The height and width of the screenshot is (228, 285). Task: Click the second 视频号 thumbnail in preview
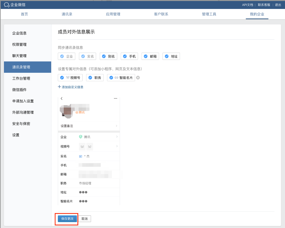(x=89, y=147)
